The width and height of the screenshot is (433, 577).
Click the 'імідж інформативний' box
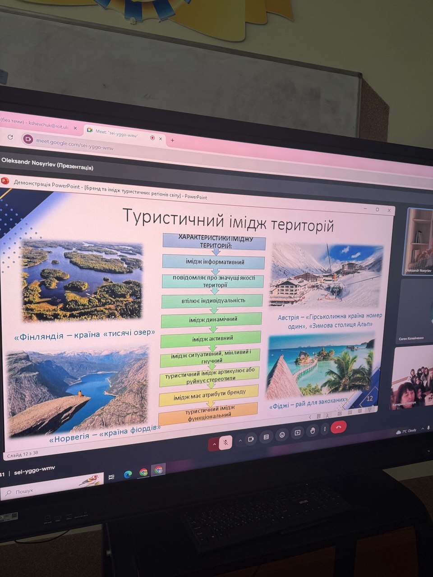point(214,262)
